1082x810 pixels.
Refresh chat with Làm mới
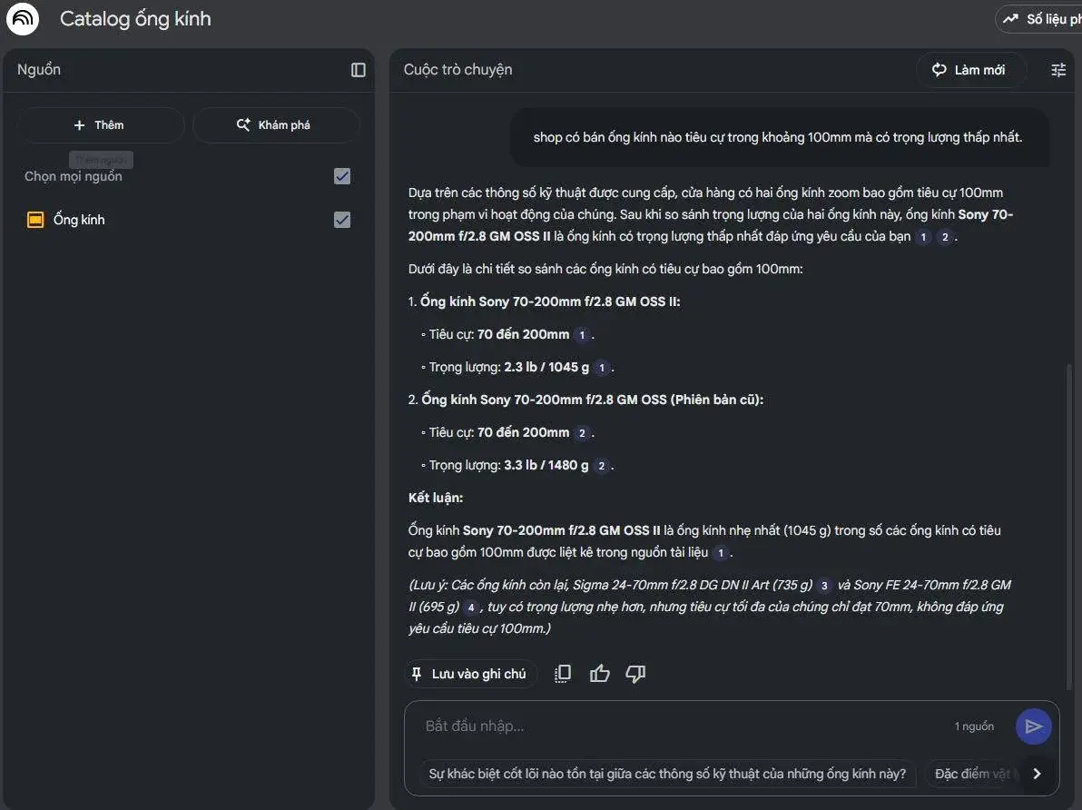(970, 70)
